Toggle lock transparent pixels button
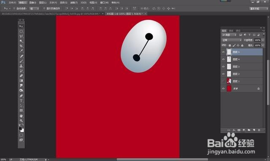Screen dimensions: 270x161 pyautogui.click(x=229, y=46)
